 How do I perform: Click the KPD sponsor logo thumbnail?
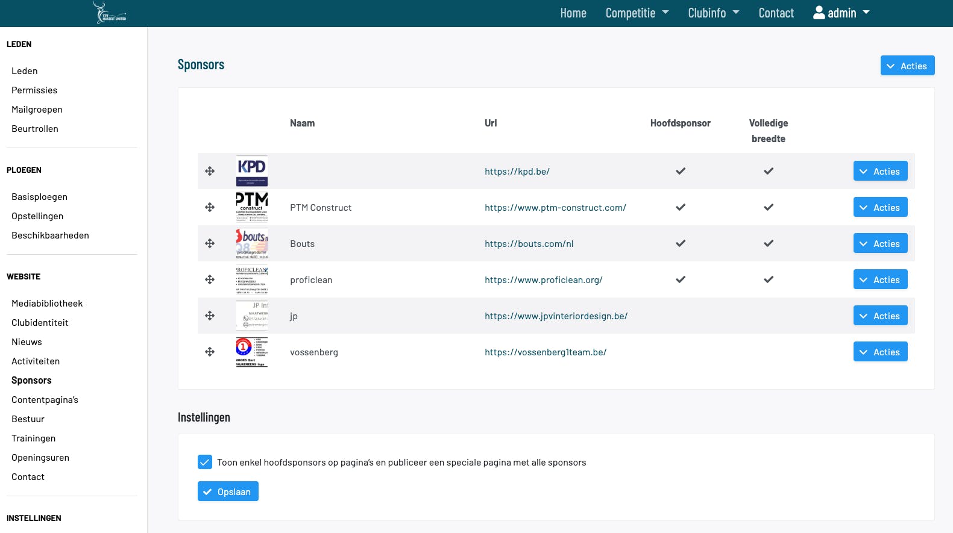coord(252,171)
